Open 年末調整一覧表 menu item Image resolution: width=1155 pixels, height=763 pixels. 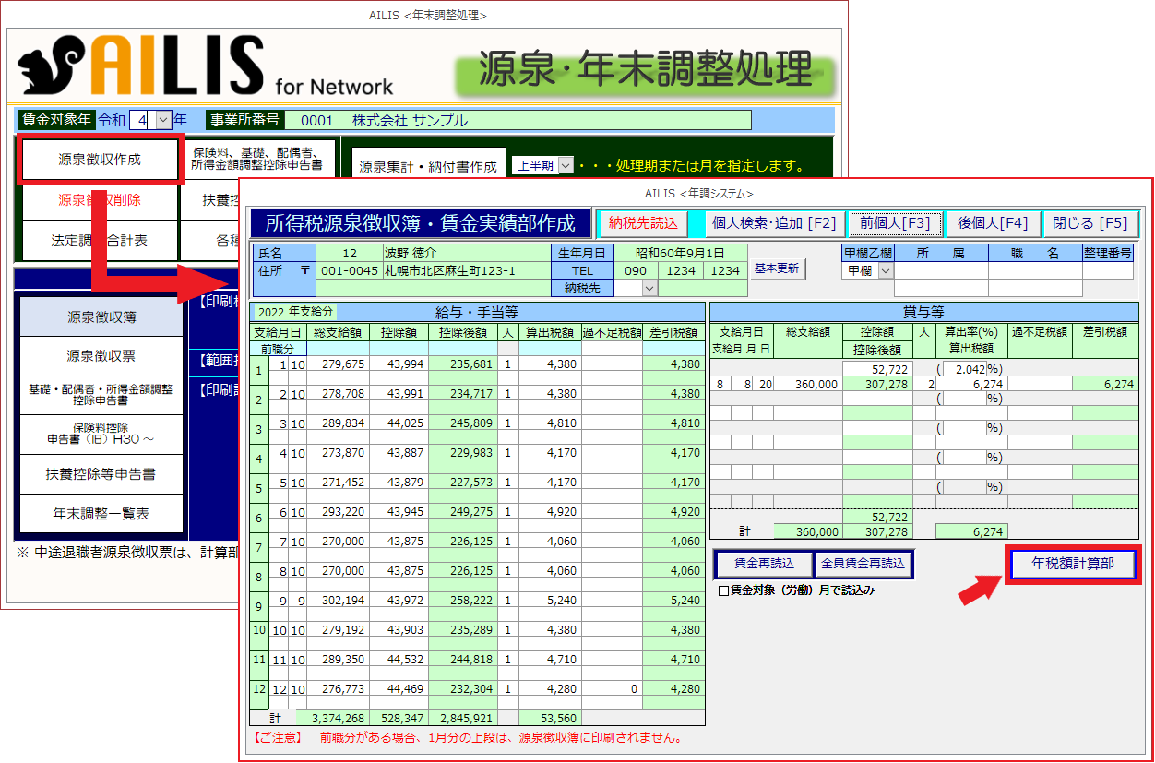coord(101,513)
